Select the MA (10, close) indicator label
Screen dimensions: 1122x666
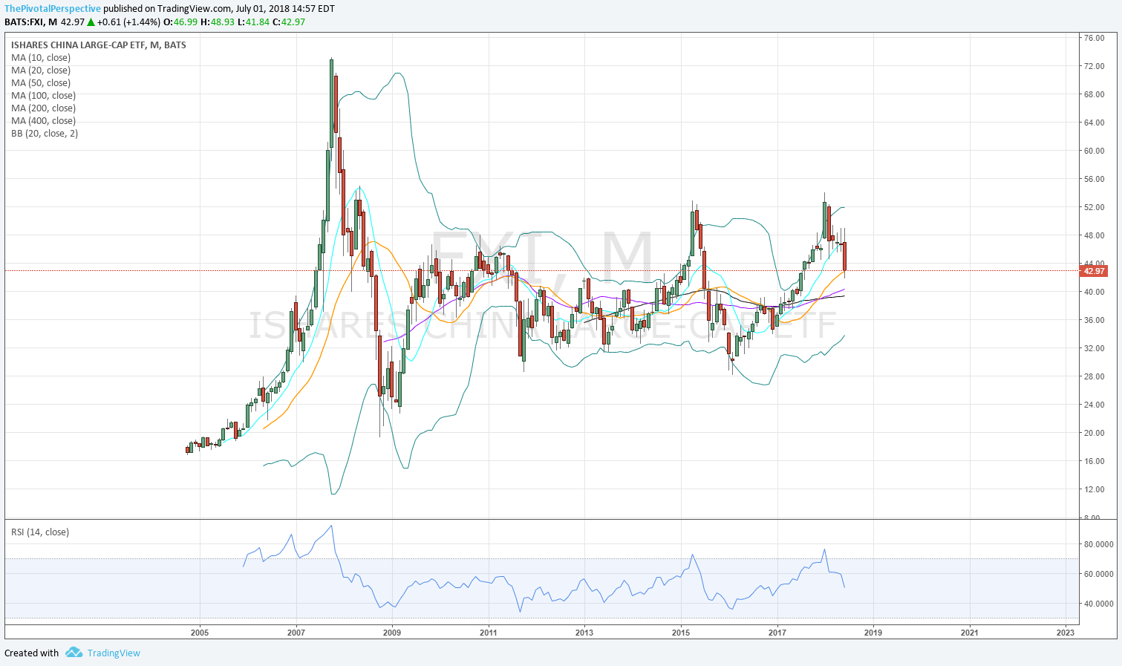(x=41, y=58)
